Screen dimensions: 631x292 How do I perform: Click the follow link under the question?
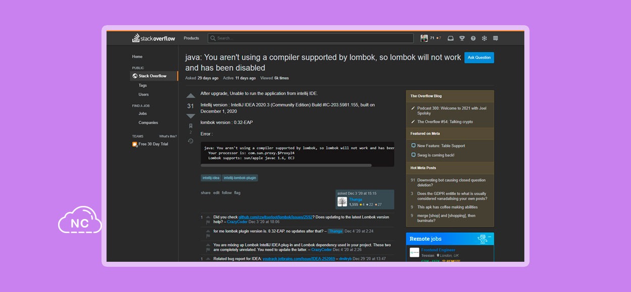pyautogui.click(x=227, y=193)
